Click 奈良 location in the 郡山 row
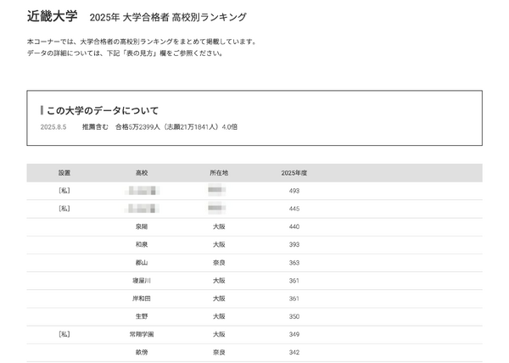 pos(219,263)
